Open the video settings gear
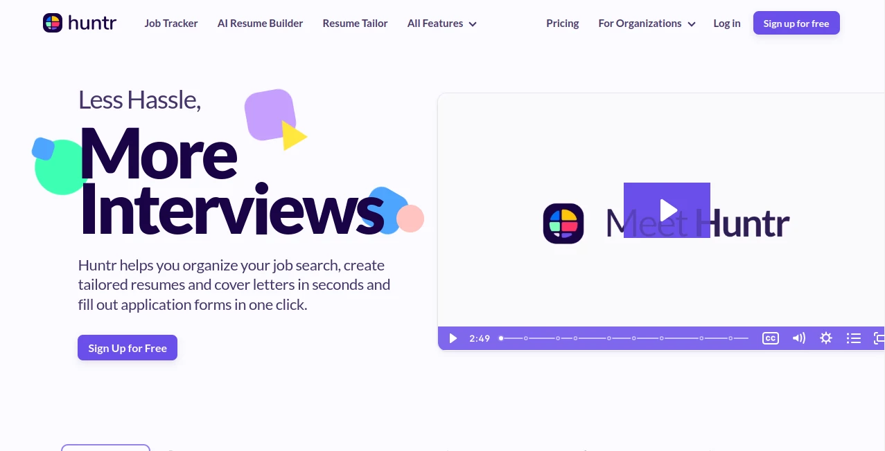 pyautogui.click(x=826, y=338)
